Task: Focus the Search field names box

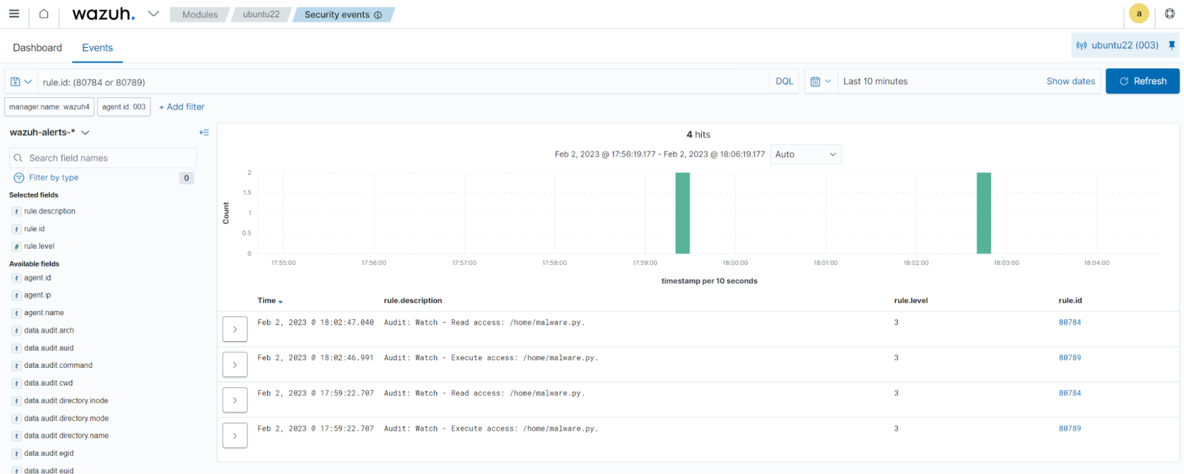Action: (103, 158)
